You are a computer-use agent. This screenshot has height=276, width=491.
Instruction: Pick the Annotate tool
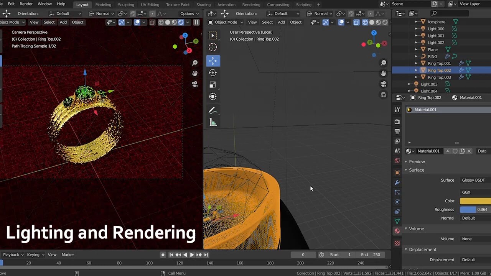(213, 111)
